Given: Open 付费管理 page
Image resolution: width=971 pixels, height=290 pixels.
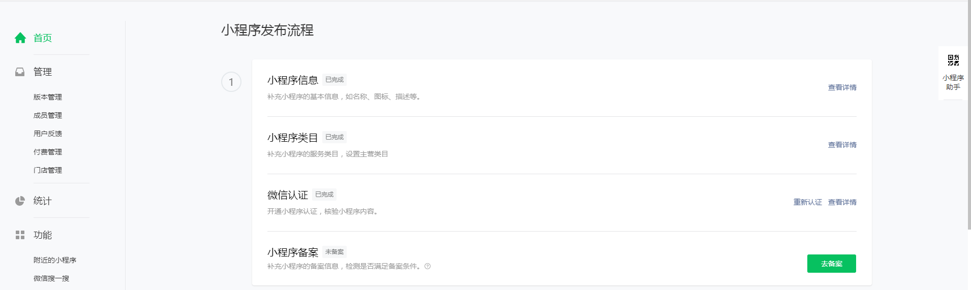Looking at the screenshot, I should click(48, 152).
